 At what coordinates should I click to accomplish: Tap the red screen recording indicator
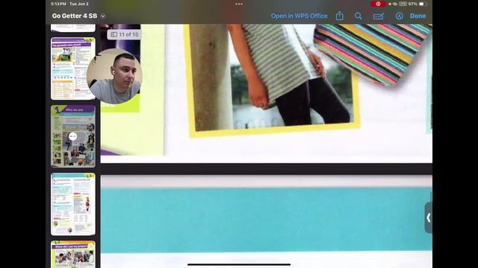tap(378, 4)
